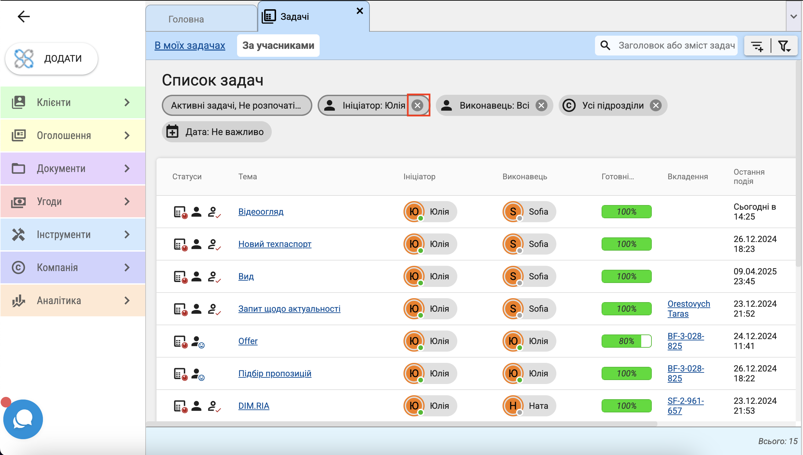The image size is (803, 455).
Task: Open the Offer task link
Action: coord(248,341)
